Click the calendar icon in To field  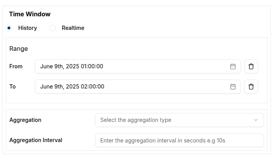coord(233,87)
